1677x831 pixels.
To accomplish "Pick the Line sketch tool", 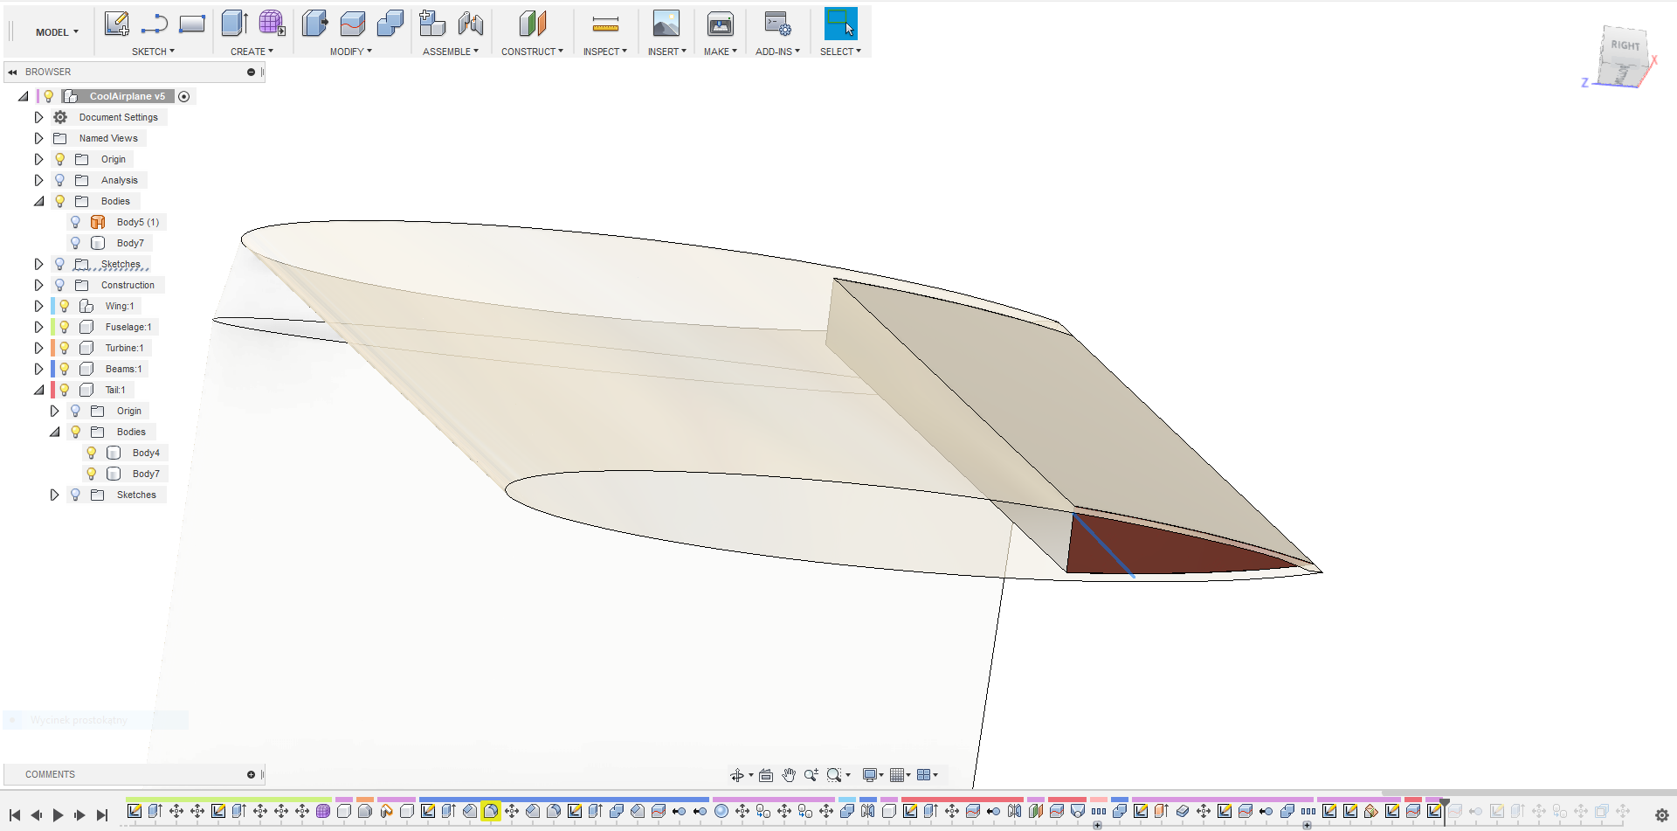I will pyautogui.click(x=154, y=24).
